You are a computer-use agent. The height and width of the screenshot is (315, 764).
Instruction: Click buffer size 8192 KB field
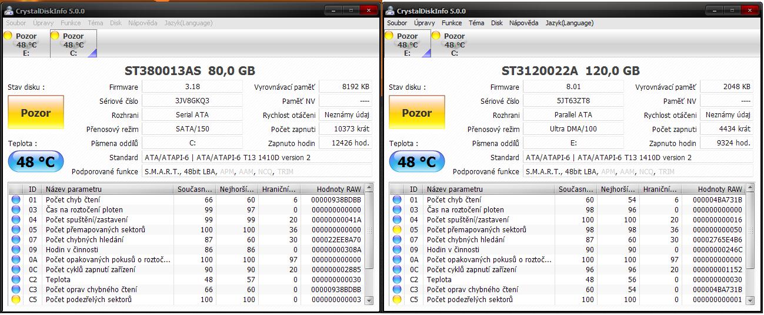coord(345,87)
